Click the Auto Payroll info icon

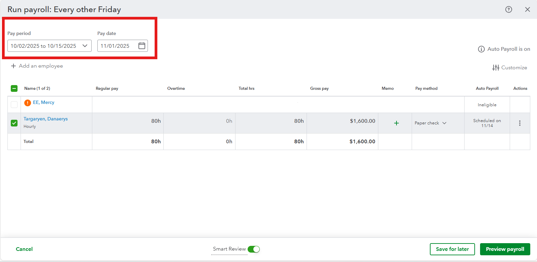[x=481, y=49]
